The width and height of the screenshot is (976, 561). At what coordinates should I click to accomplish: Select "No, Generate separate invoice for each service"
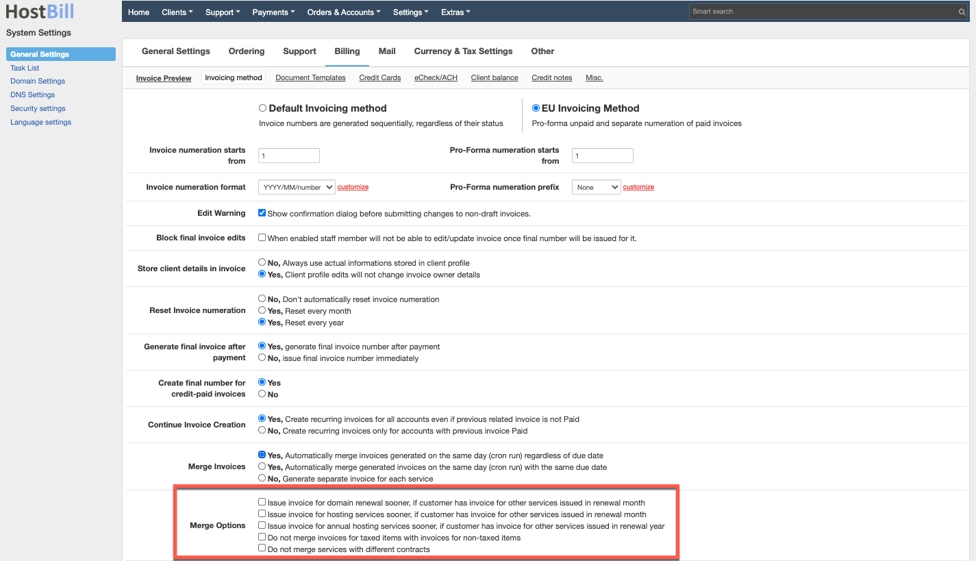point(261,477)
